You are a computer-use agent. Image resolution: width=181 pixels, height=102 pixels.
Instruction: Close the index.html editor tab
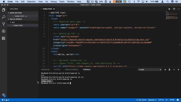(x=54, y=9)
